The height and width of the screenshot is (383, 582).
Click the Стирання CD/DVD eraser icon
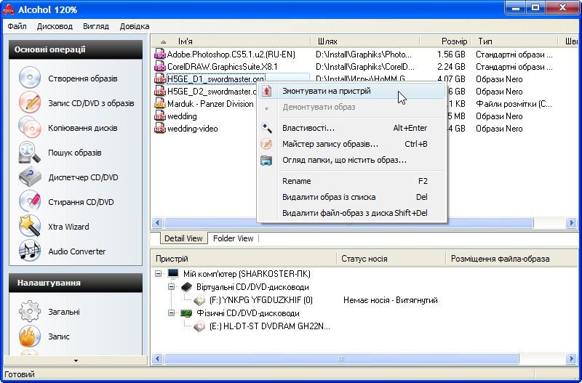tap(30, 201)
